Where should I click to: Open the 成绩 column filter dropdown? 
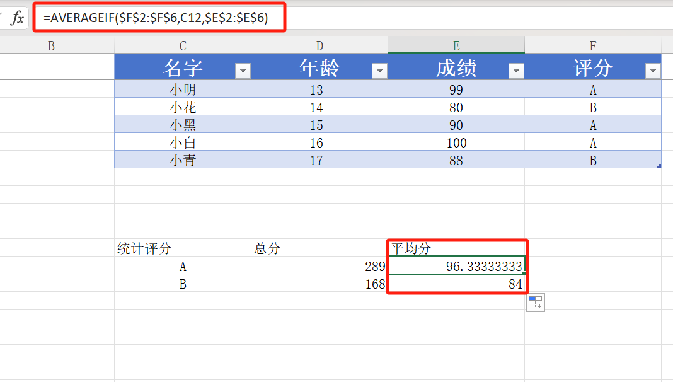click(x=516, y=71)
